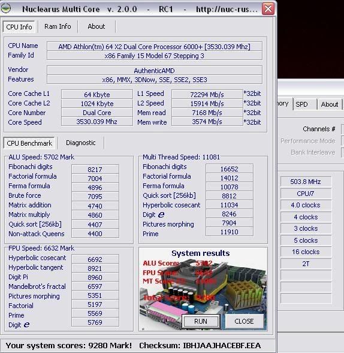Click the Nuclearus app icon in title bar
Image resolution: width=344 pixels, height=353 pixels.
pyautogui.click(x=6, y=8)
